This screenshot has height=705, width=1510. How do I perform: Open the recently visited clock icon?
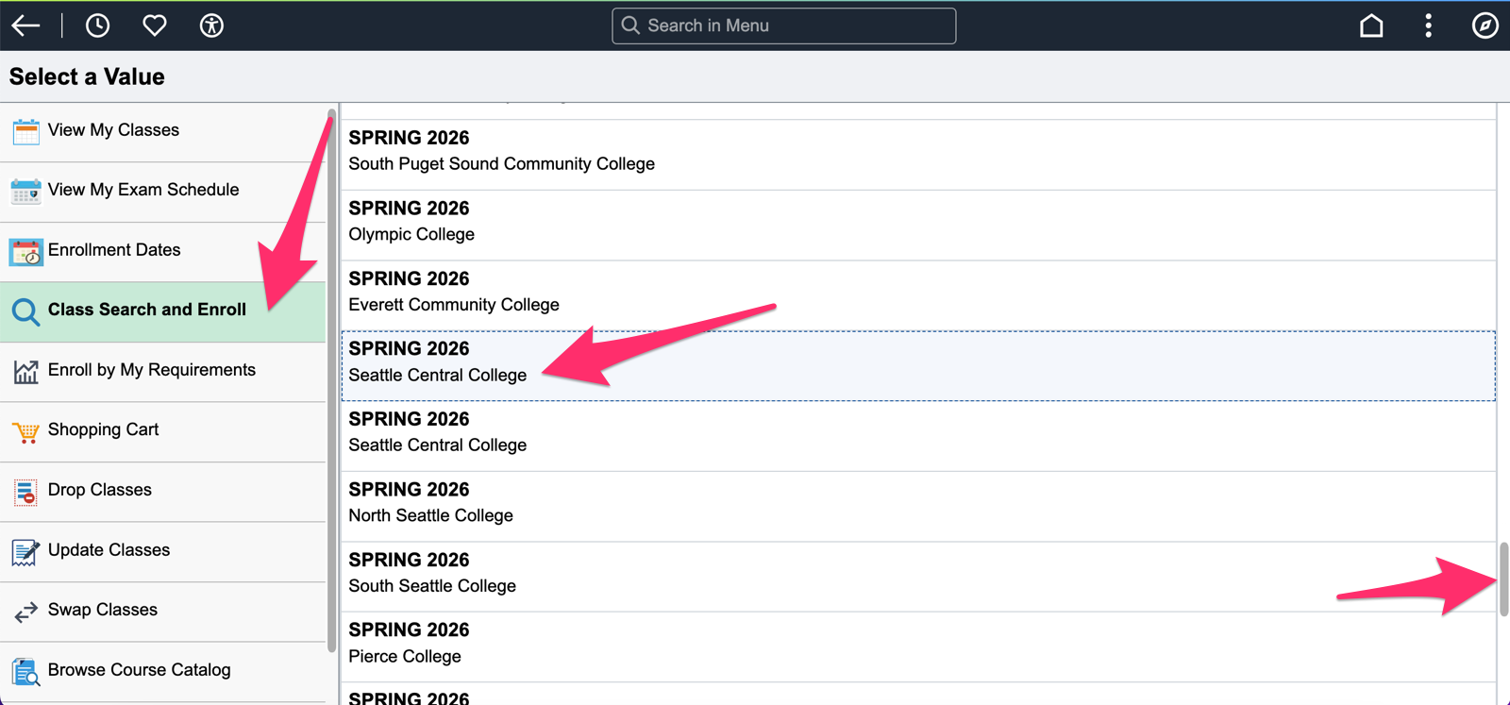[x=97, y=25]
